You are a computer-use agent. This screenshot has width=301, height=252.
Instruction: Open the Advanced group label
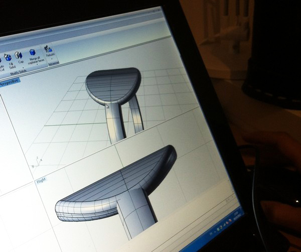tap(54, 63)
